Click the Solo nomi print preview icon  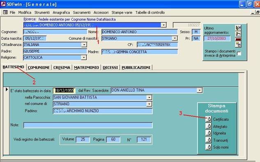(208, 147)
